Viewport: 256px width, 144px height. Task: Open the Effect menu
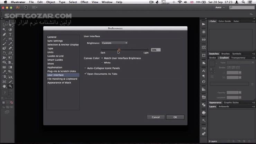[84, 2]
